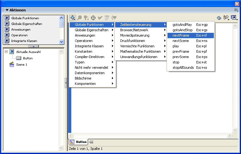Choose nextFrame from the submenu
241x154 pixels.
[181, 36]
